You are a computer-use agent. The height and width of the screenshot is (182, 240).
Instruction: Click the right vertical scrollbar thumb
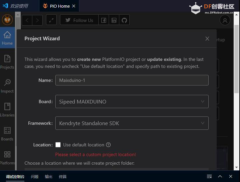coord(236,59)
